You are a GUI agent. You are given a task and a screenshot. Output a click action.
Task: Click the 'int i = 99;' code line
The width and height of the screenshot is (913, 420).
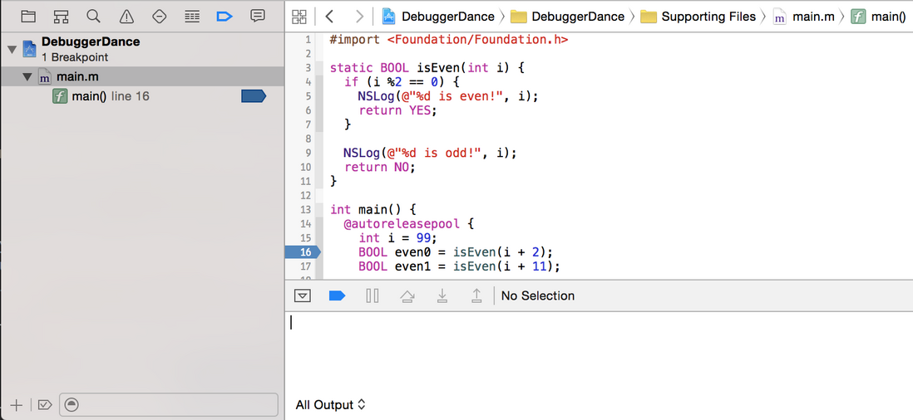(397, 237)
